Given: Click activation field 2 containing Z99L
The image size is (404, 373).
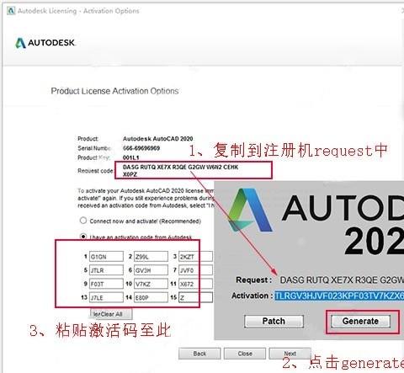Looking at the screenshot, I should [x=151, y=257].
